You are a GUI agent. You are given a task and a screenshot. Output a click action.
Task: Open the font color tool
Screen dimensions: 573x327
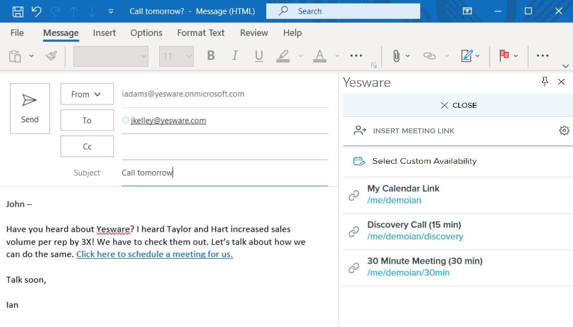(x=319, y=55)
